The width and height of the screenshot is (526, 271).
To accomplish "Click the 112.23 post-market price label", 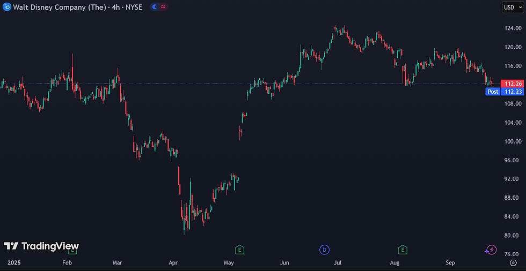I will pyautogui.click(x=512, y=92).
